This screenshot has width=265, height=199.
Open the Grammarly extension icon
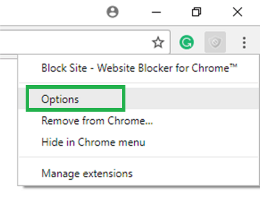point(187,42)
